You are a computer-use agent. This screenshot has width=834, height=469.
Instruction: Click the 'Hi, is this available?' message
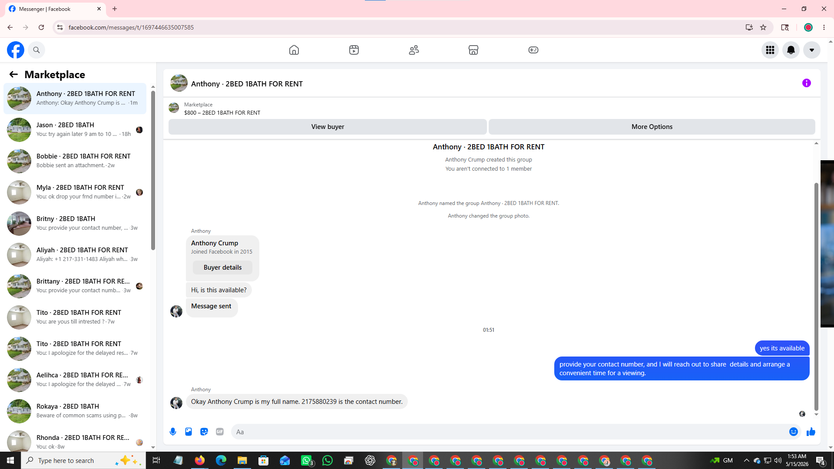tap(218, 290)
